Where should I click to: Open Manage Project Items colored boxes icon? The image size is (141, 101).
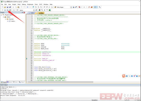click(39, 10)
